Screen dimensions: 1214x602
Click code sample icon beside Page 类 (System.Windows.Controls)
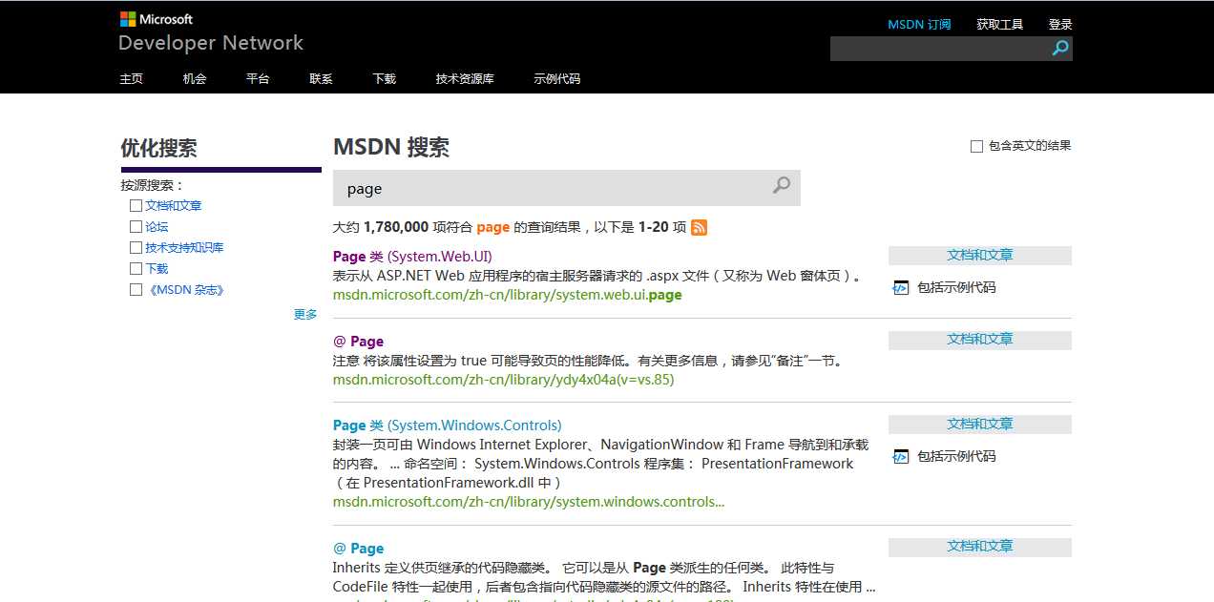pos(900,456)
